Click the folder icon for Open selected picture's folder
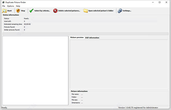Viewport: 171px width, 110px height. point(85,11)
